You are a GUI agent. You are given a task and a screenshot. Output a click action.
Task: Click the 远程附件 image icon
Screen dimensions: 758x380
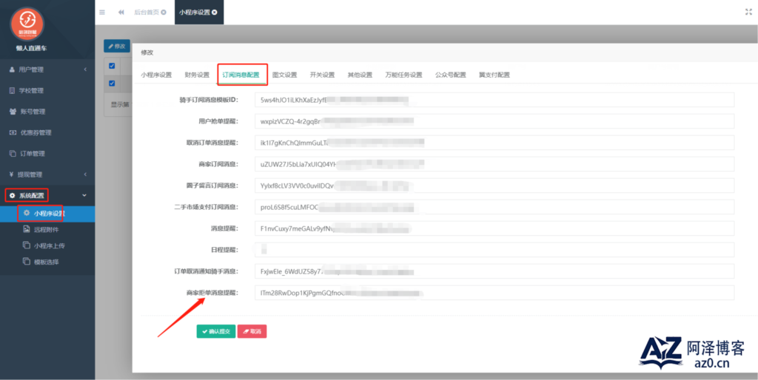click(x=27, y=229)
